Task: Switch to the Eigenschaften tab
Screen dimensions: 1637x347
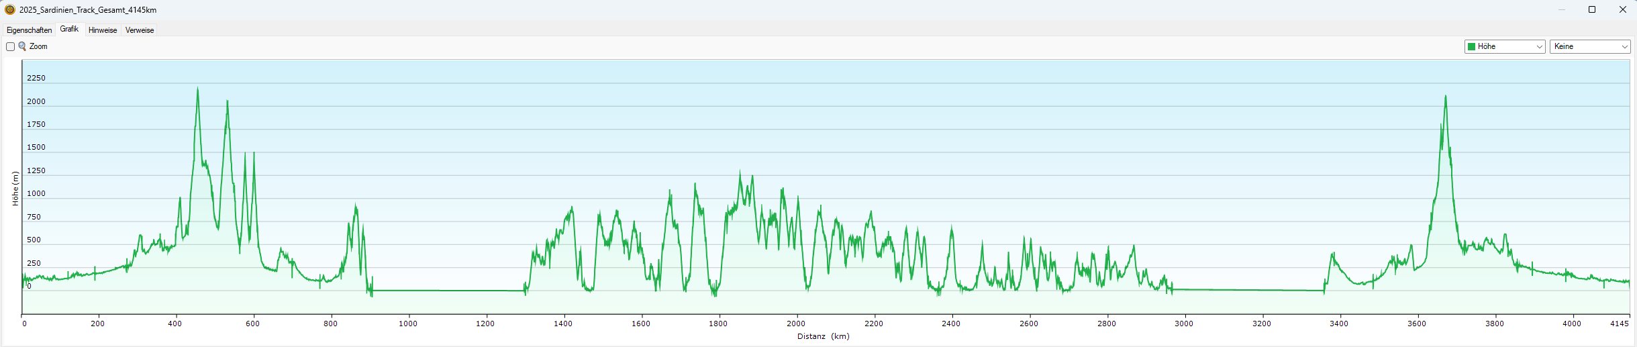Action: [29, 30]
